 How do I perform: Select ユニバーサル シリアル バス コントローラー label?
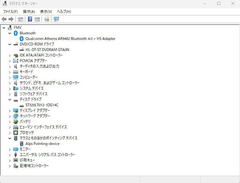pyautogui.click(x=47, y=155)
